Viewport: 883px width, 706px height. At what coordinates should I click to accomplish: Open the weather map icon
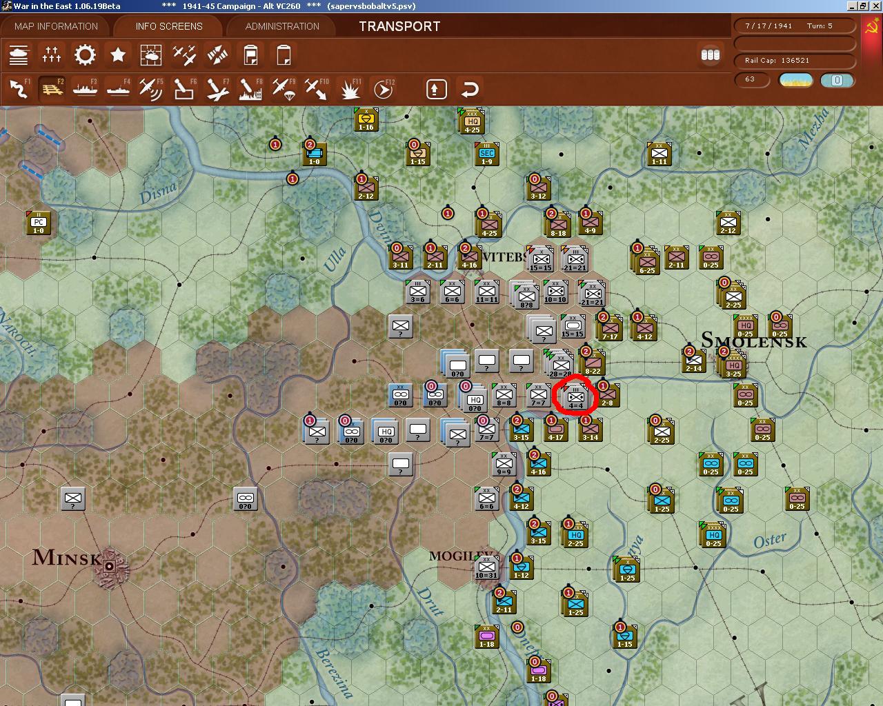151,54
